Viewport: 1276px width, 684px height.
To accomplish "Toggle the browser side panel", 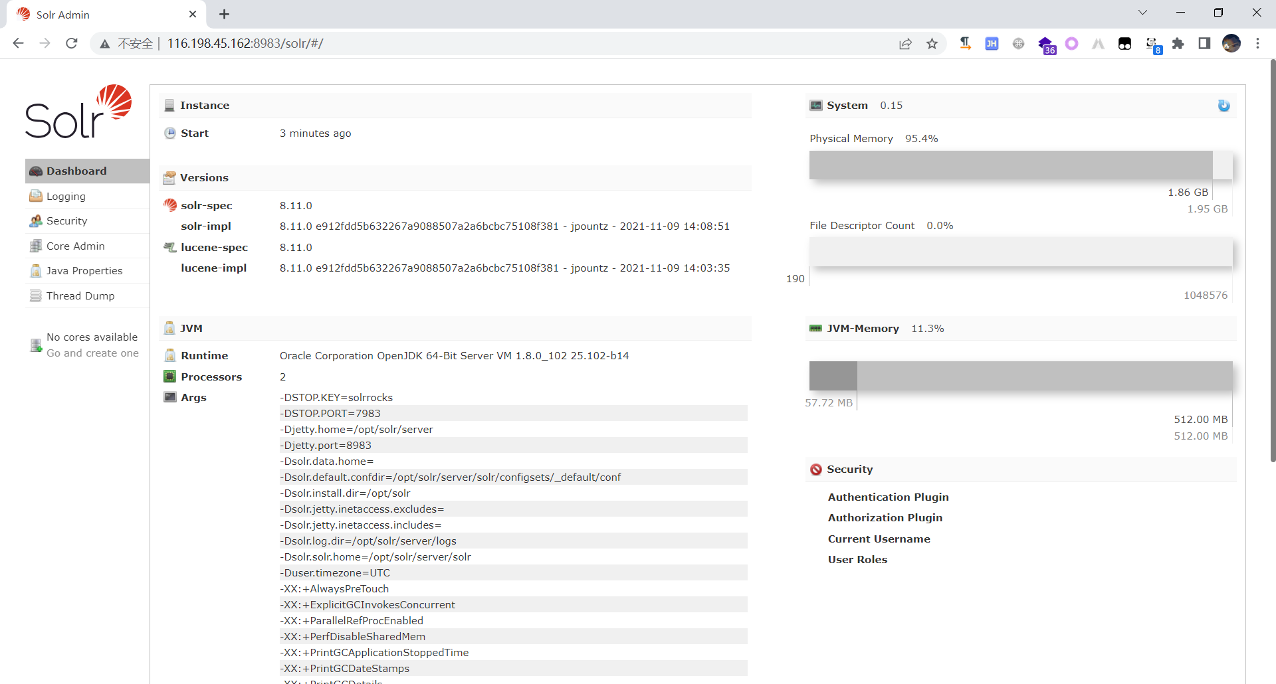I will [1204, 44].
